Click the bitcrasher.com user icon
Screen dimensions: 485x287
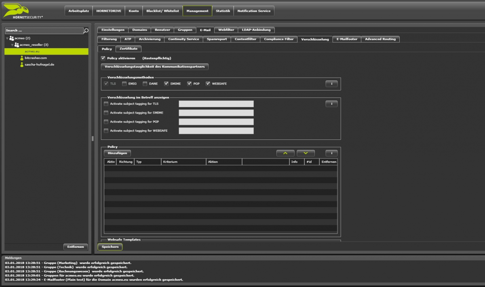[x=22, y=58]
